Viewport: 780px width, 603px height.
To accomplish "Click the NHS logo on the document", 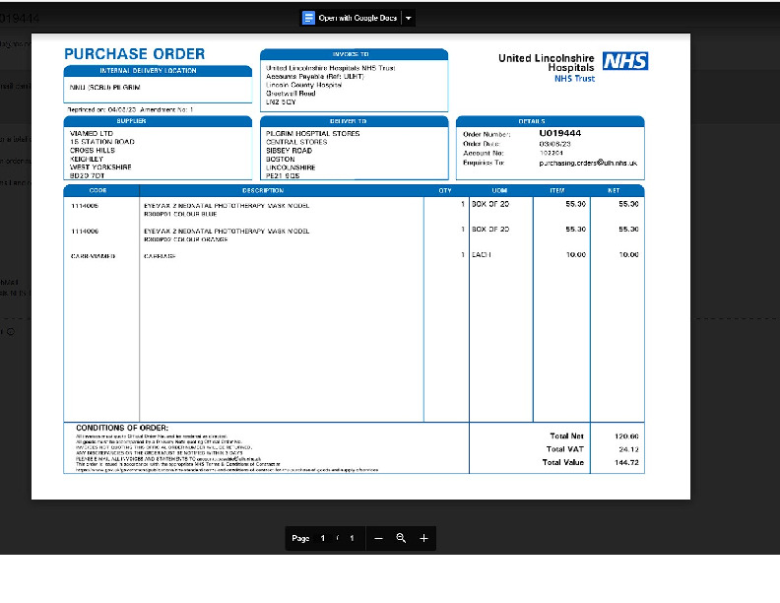I will (625, 61).
